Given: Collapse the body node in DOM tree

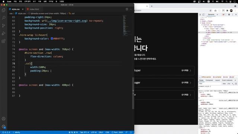Looking at the screenshot, I should 200,23.
